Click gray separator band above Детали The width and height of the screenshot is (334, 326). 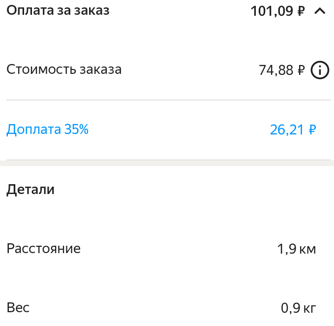pyautogui.click(x=167, y=163)
